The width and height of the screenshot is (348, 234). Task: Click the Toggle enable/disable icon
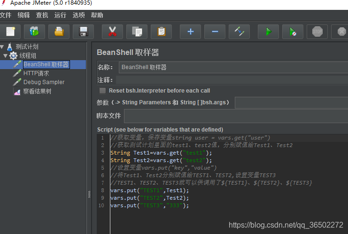click(239, 31)
